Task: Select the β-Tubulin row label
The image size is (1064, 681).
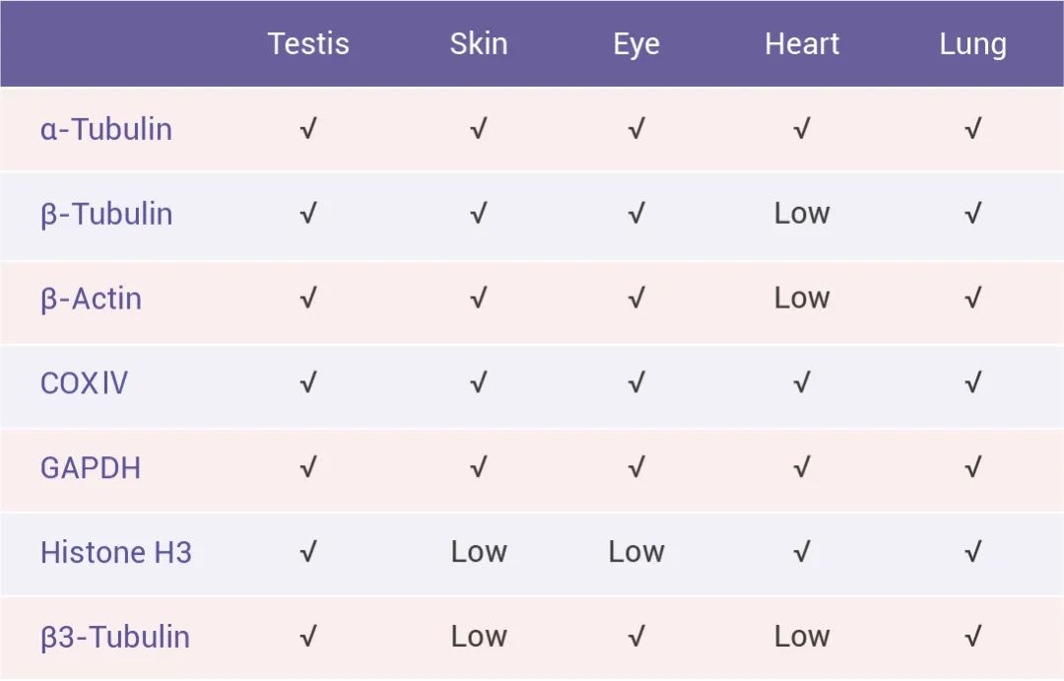Action: [106, 214]
